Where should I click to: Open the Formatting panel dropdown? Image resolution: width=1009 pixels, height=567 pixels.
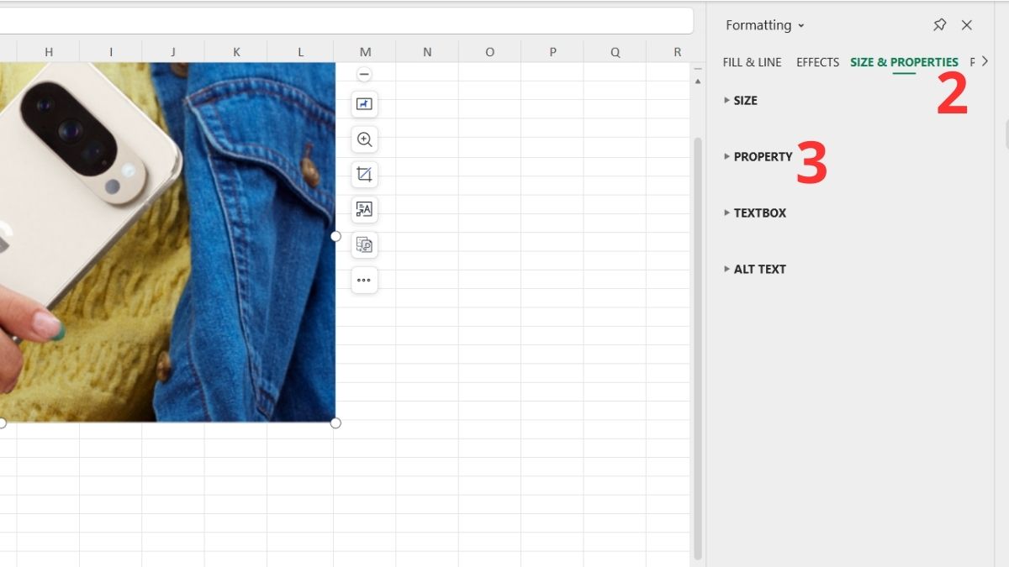[800, 26]
